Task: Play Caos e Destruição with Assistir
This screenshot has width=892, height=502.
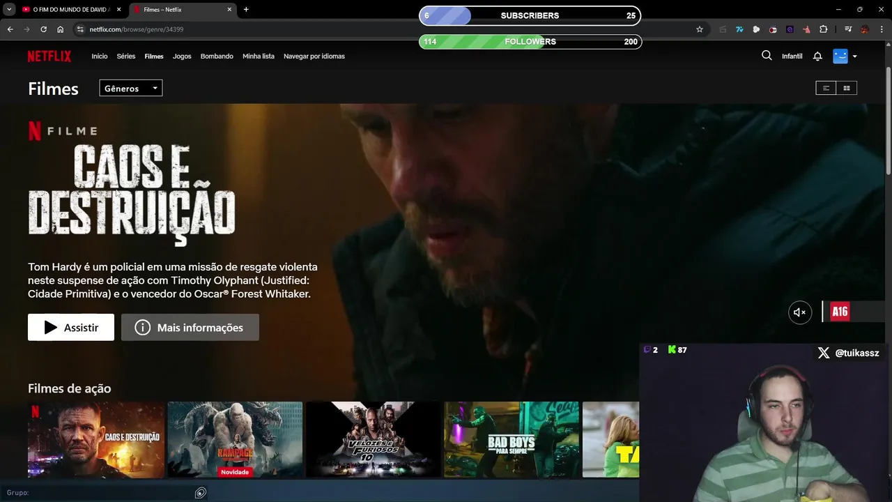Action: (71, 328)
